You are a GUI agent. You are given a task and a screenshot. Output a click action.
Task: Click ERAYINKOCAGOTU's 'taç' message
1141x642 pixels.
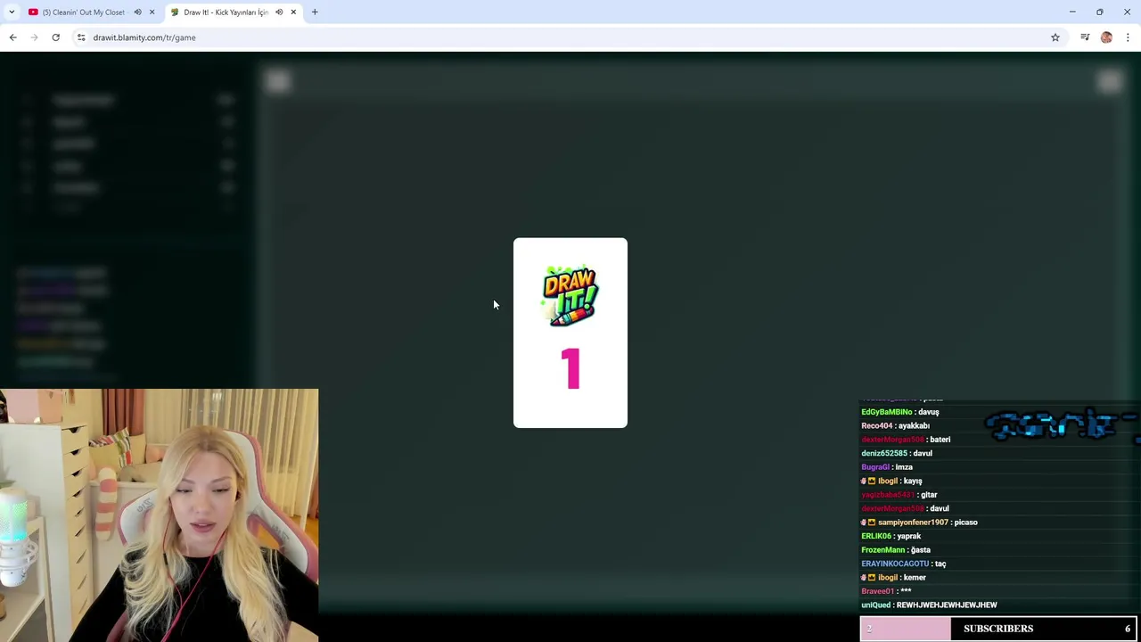(904, 564)
